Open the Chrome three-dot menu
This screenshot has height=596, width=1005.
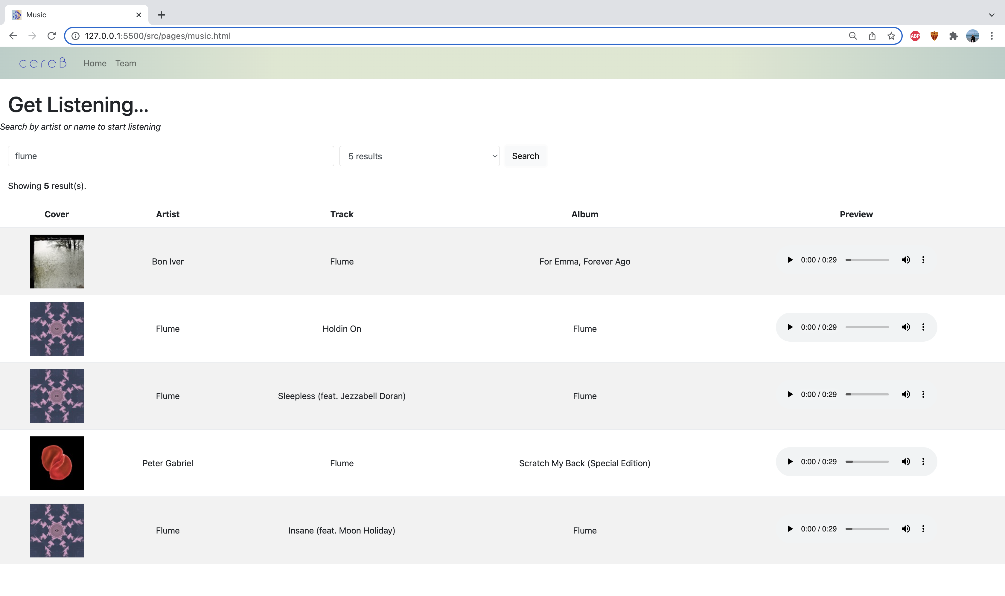[x=991, y=36]
